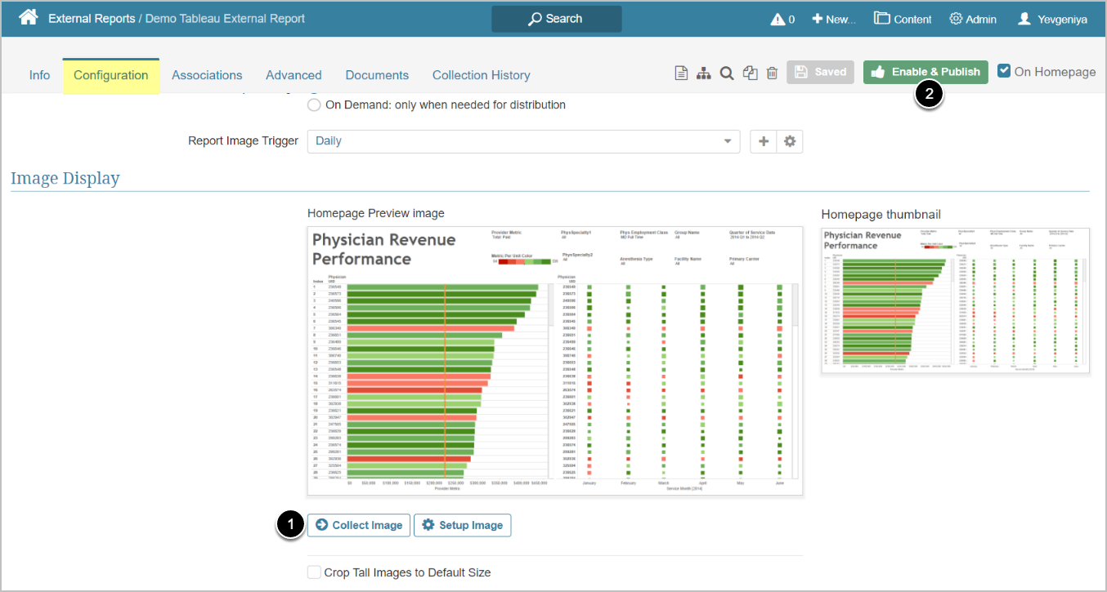Image resolution: width=1107 pixels, height=592 pixels.
Task: Click the duplicate copy icon
Action: (750, 73)
